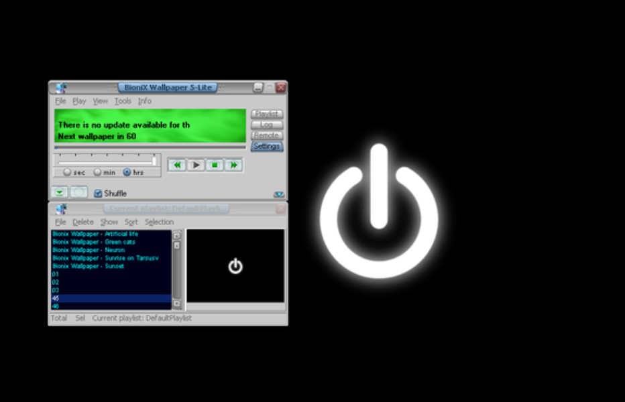Screen dimensions: 625x402
Task: Click the green Play icon
Action: [x=196, y=165]
